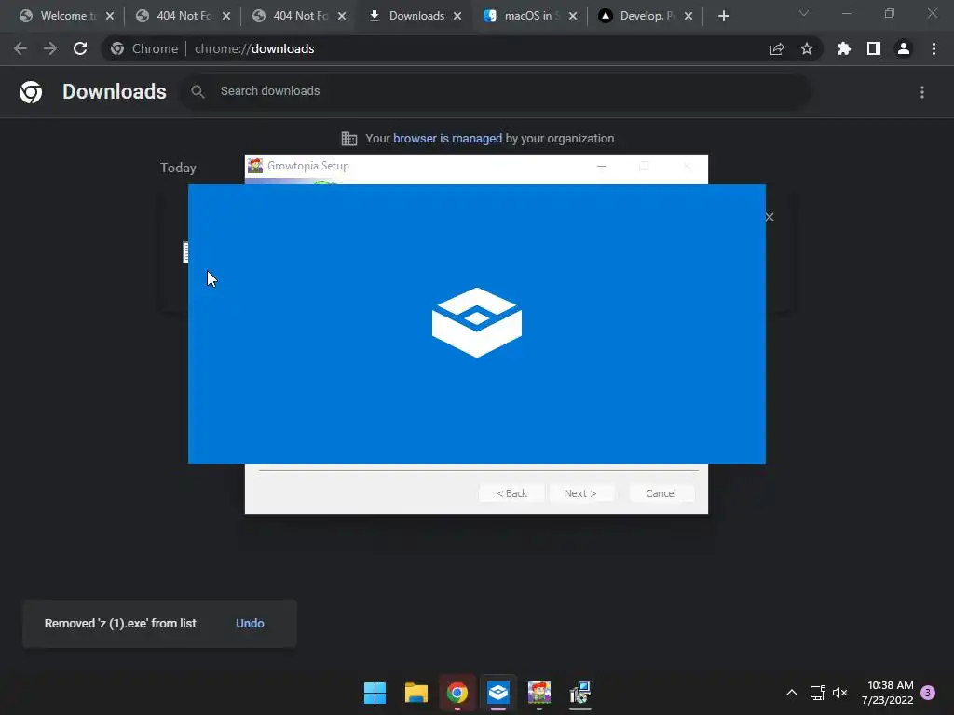Open the tab search dropdown arrow
This screenshot has width=954, height=715.
pyautogui.click(x=804, y=13)
